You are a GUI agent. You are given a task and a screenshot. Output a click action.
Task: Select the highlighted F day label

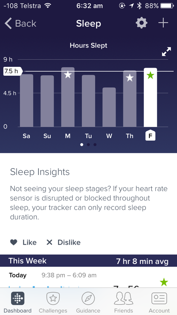click(150, 135)
